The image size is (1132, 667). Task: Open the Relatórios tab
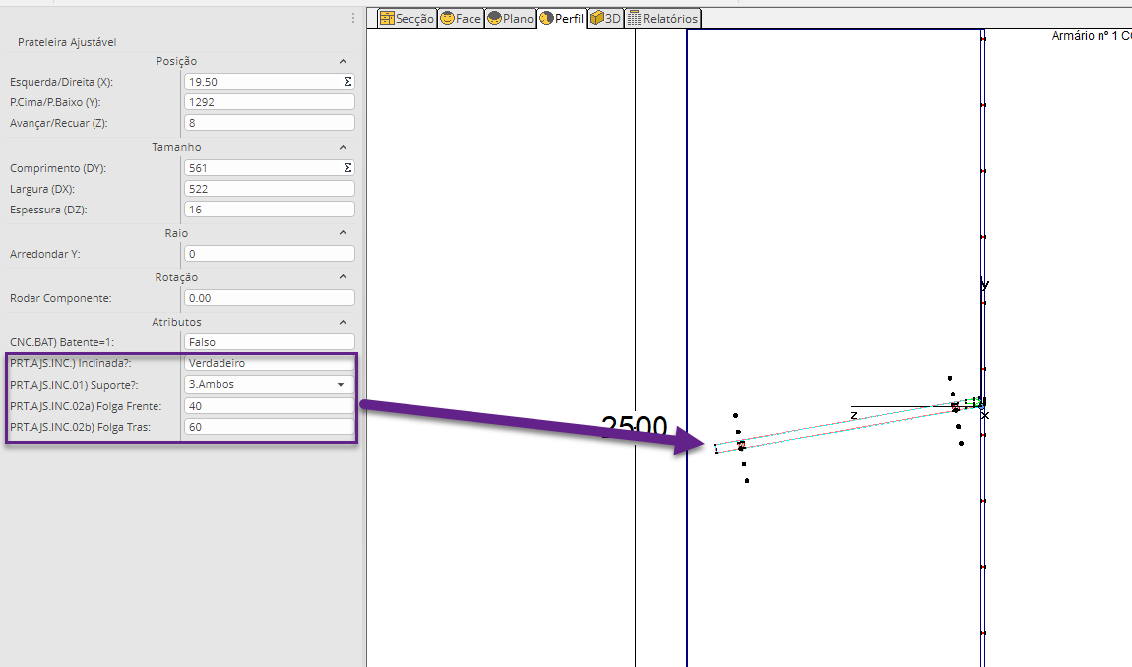point(662,18)
